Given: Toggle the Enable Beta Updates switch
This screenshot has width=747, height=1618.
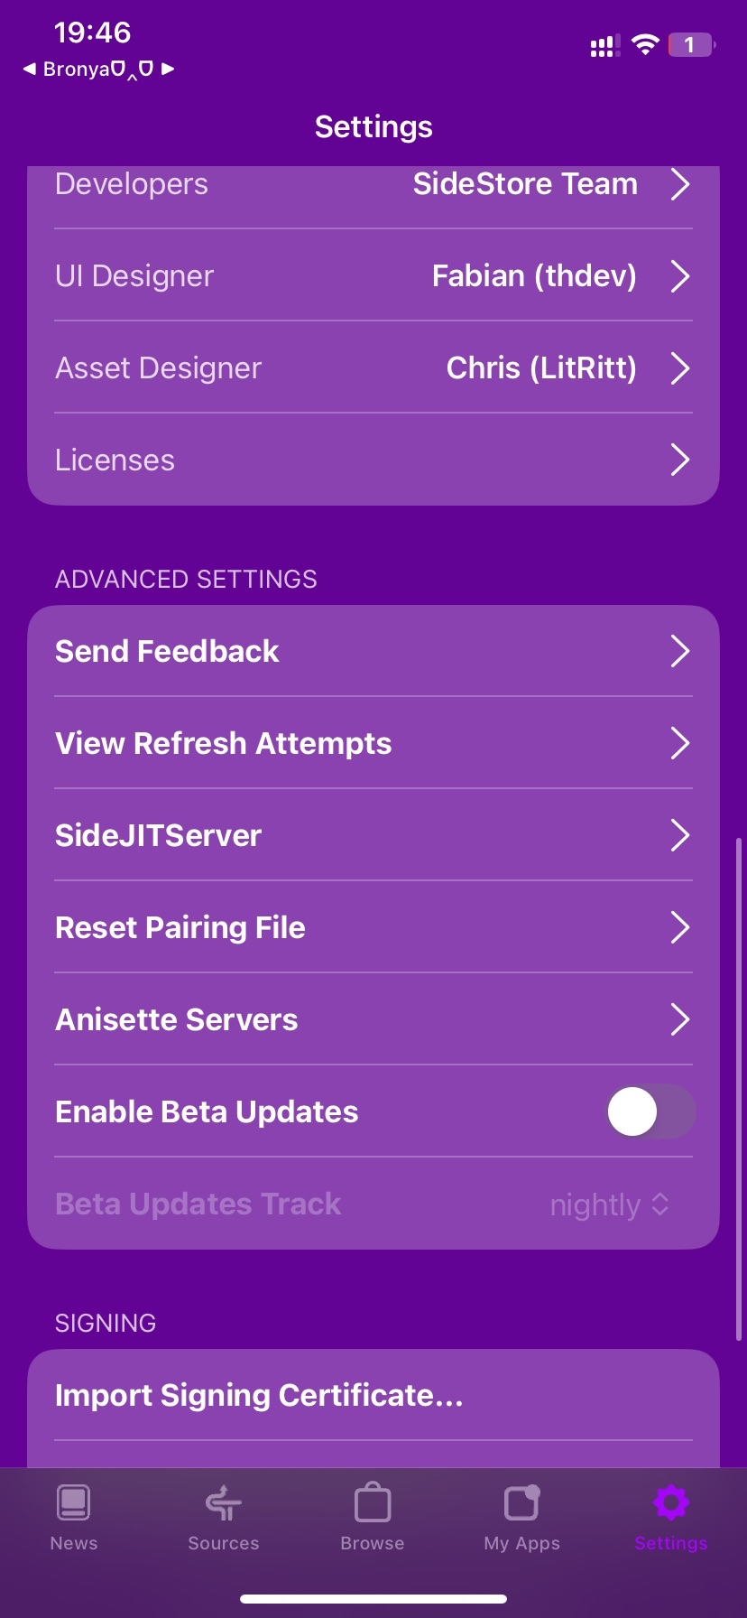Looking at the screenshot, I should pos(650,1111).
